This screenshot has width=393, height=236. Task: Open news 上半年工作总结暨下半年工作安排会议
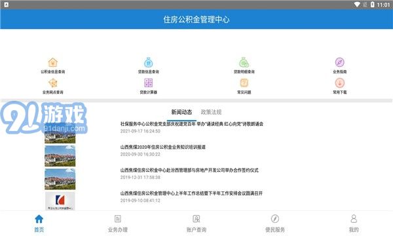point(191,193)
